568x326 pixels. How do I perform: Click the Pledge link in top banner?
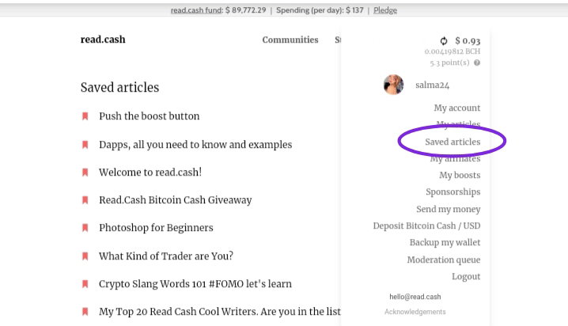(x=385, y=10)
